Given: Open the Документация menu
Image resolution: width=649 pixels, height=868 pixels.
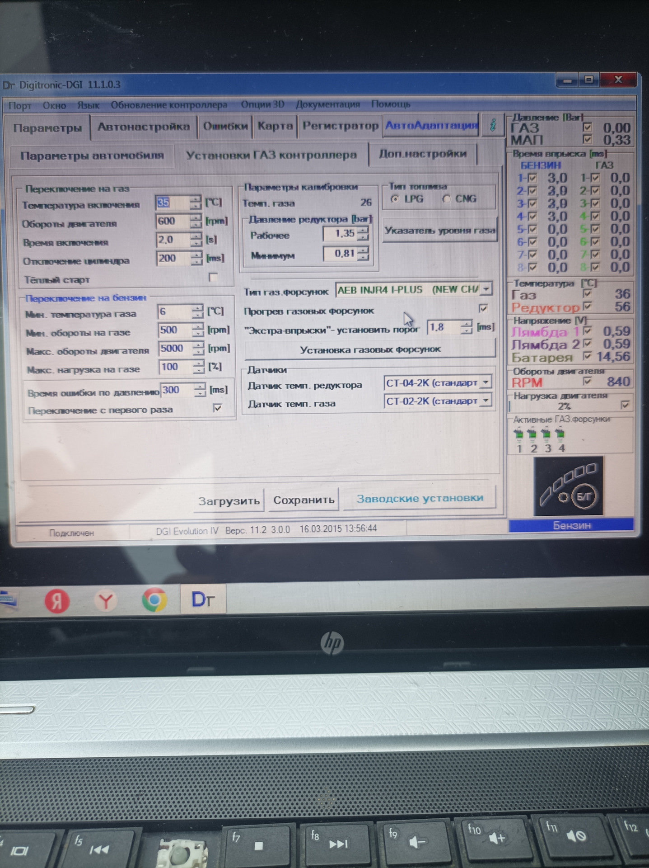Looking at the screenshot, I should point(328,104).
